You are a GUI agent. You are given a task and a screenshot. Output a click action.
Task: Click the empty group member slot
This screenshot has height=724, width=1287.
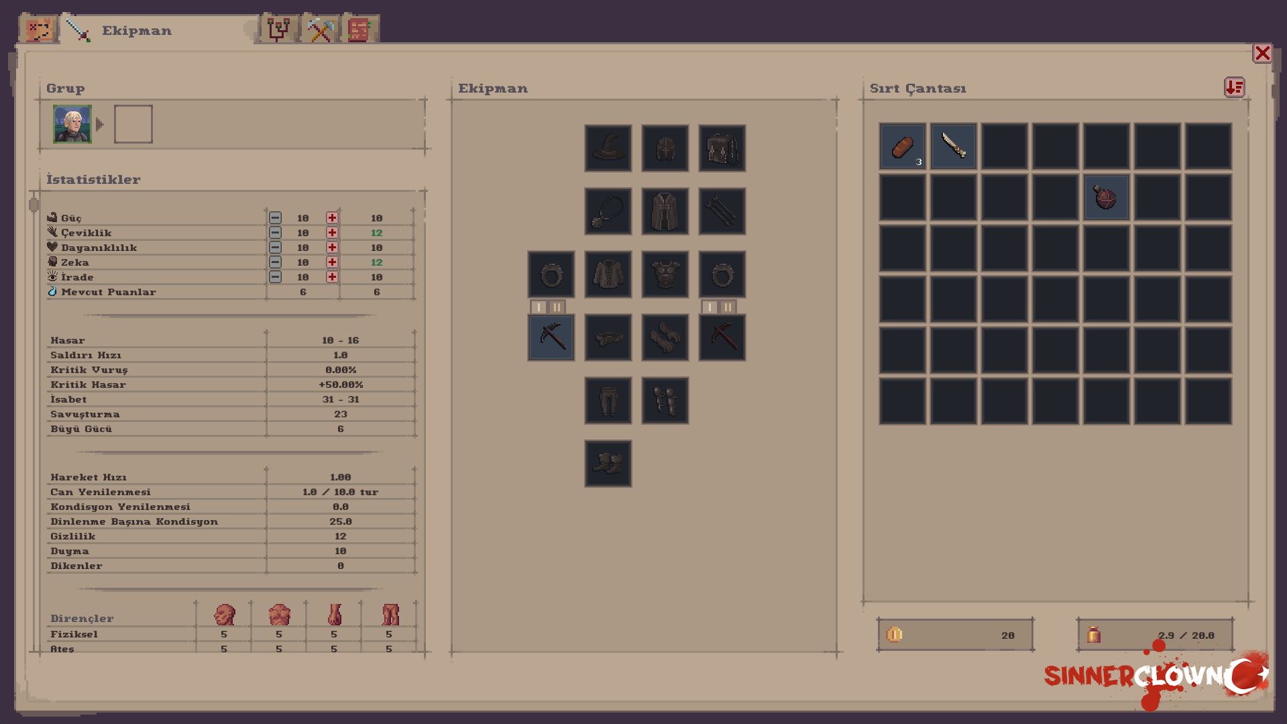pyautogui.click(x=133, y=124)
